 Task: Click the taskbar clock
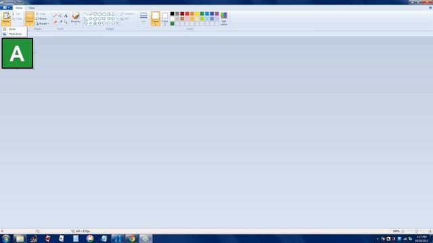coord(421,238)
